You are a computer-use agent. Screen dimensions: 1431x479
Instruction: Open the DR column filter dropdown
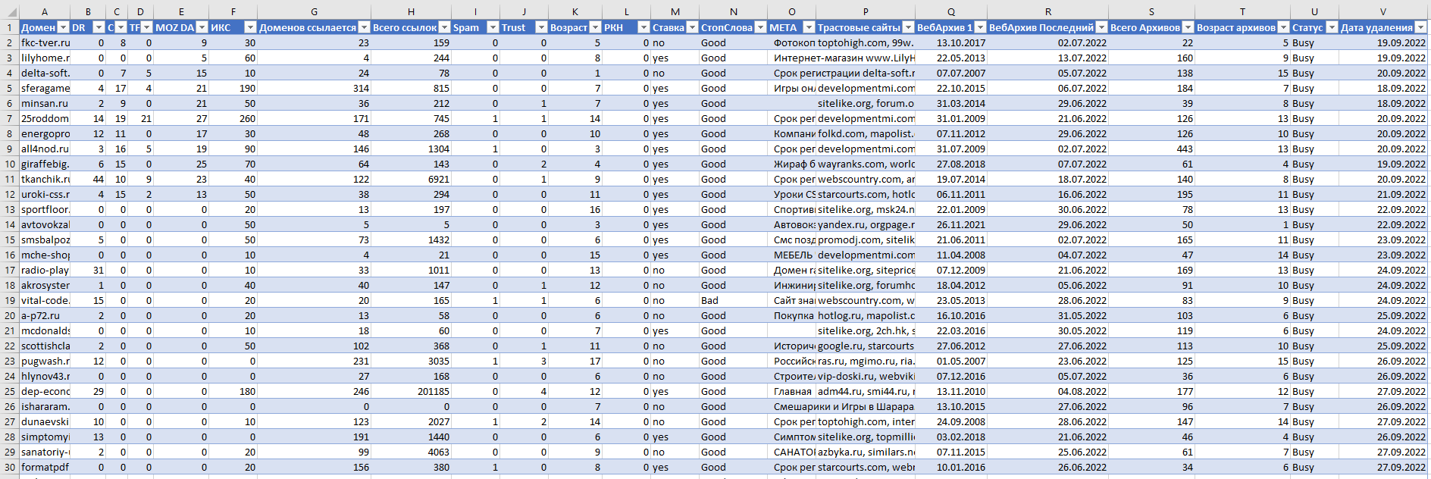click(x=98, y=27)
